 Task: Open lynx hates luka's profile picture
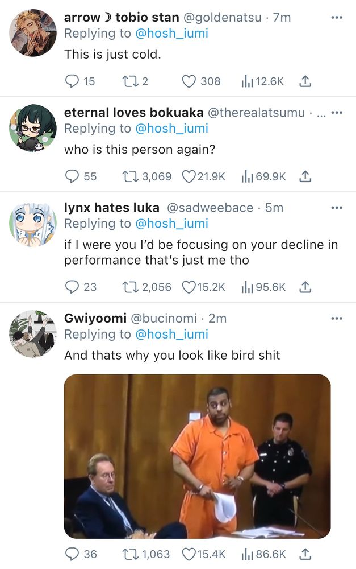[33, 223]
